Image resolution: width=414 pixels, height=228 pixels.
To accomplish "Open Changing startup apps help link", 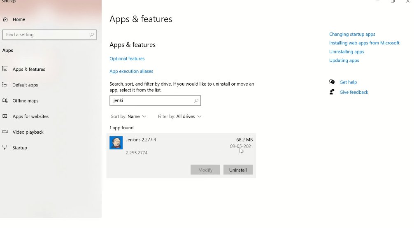I will pyautogui.click(x=352, y=34).
